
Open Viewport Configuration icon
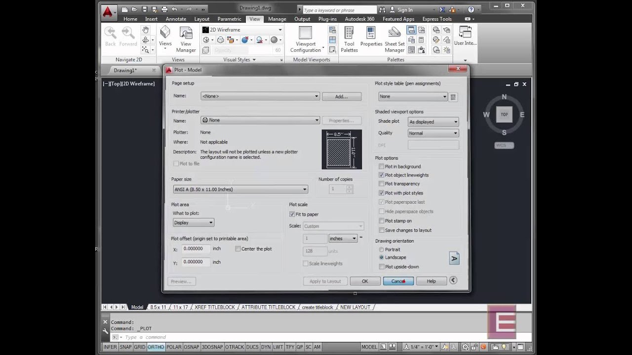[x=306, y=39]
